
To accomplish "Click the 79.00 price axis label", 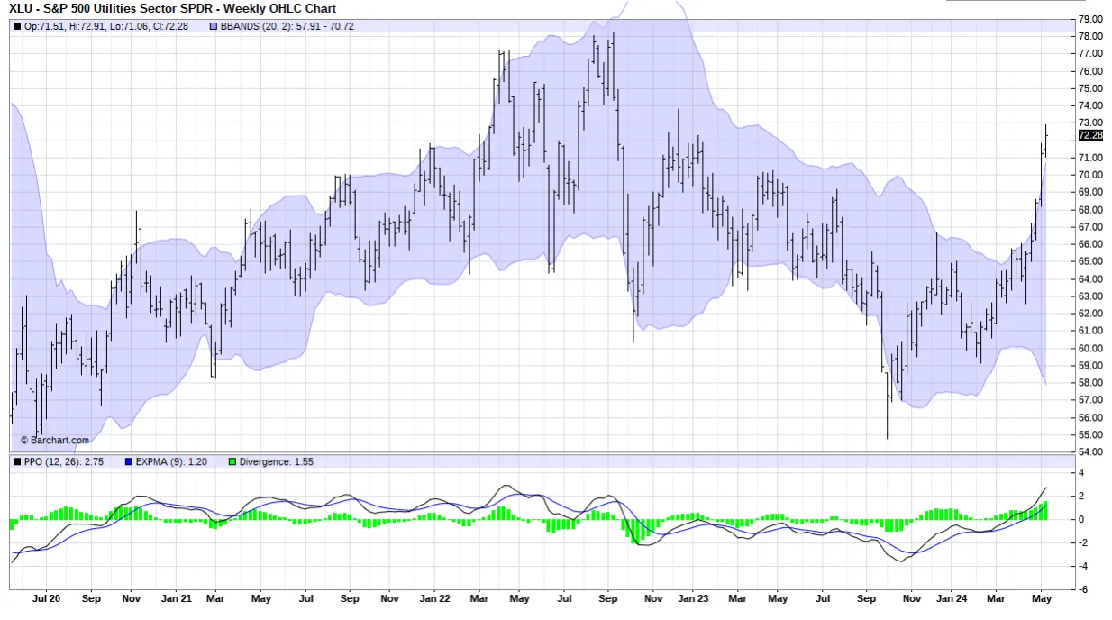I will tap(1090, 19).
